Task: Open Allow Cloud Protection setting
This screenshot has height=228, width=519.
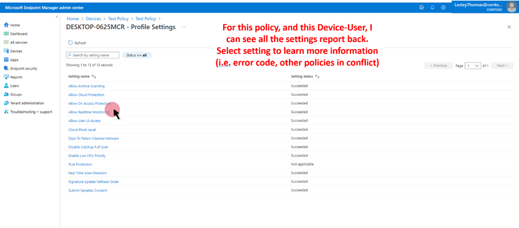Action: (x=86, y=95)
